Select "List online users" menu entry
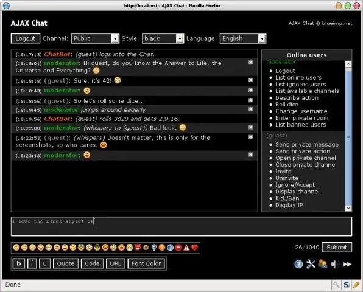This screenshot has height=292, width=363. pos(298,77)
